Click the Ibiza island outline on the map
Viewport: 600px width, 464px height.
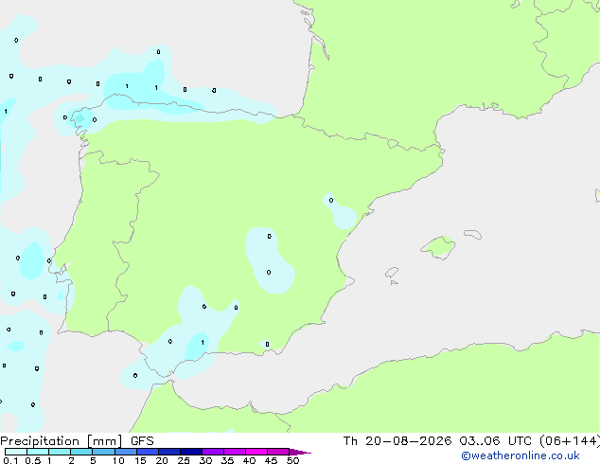click(392, 273)
